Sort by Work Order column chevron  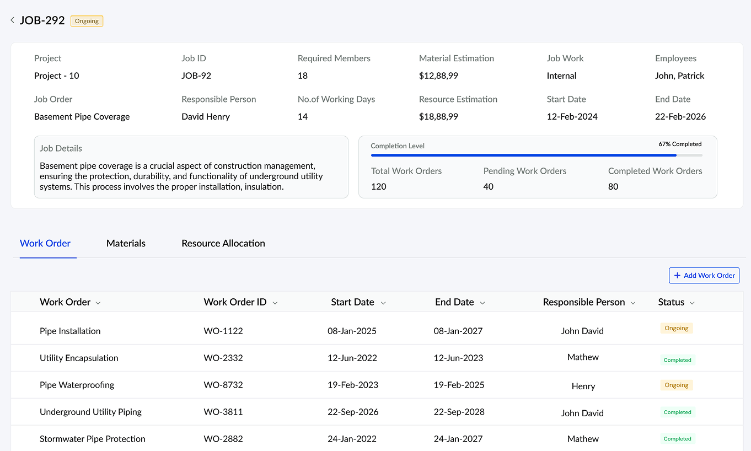[x=98, y=303]
